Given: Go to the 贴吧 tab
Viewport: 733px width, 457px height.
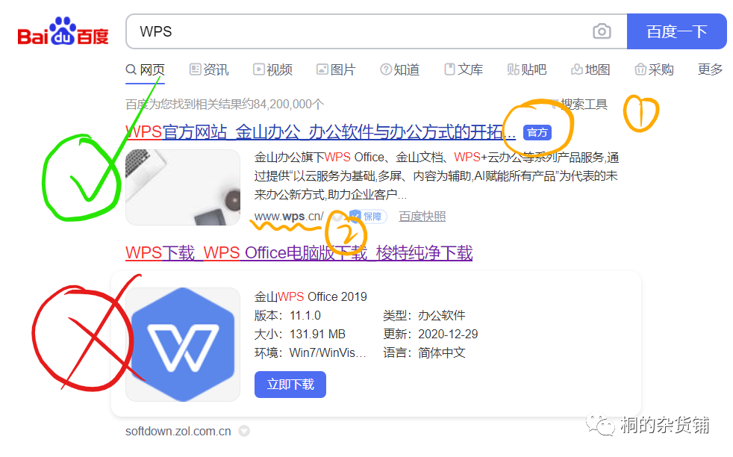Looking at the screenshot, I should pyautogui.click(x=527, y=69).
